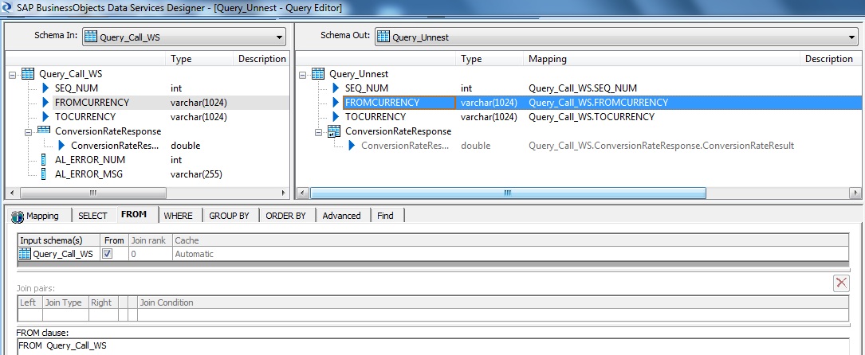Open the WHERE tab

pos(179,216)
